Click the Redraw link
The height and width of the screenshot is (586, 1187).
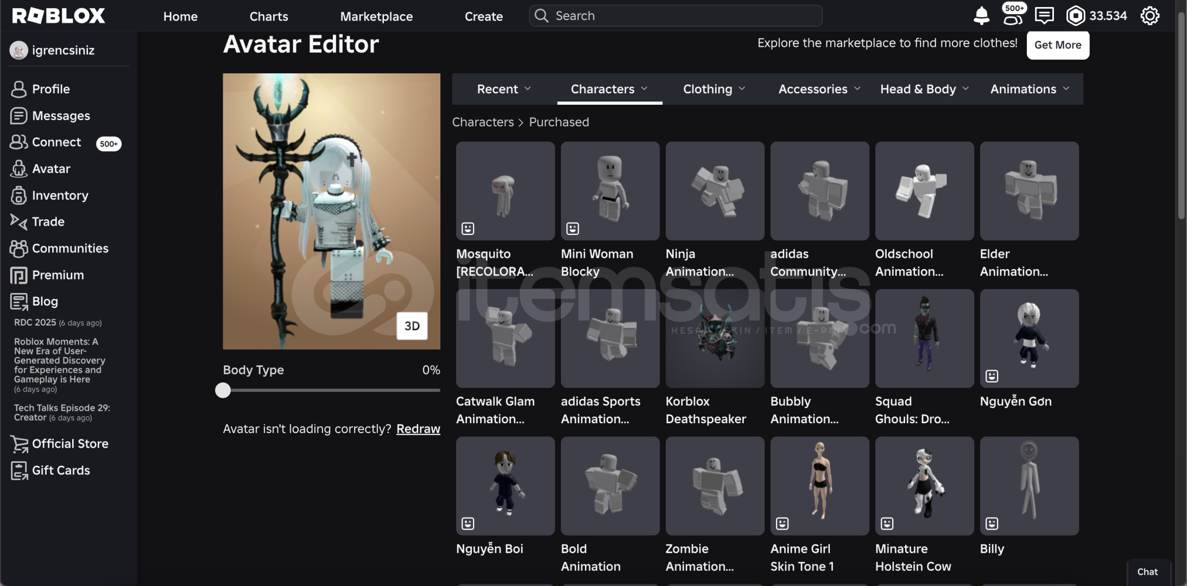tap(418, 429)
